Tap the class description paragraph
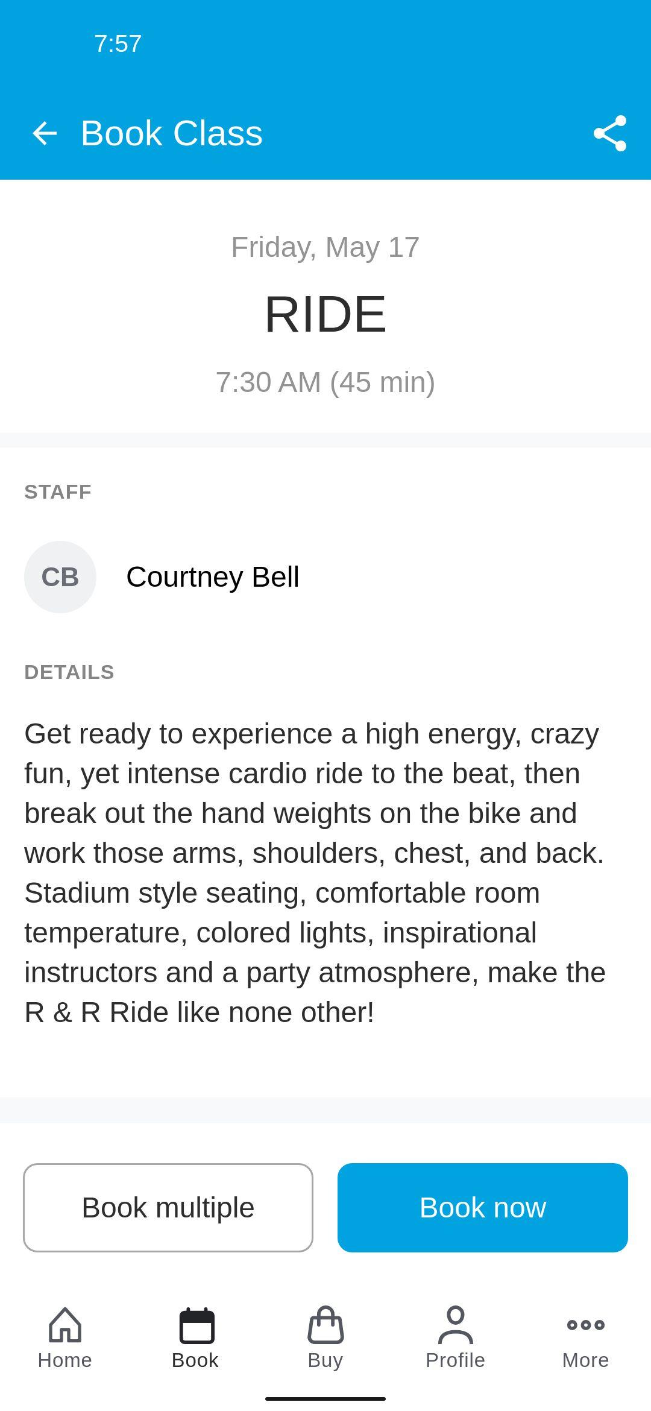The image size is (651, 1411). click(x=313, y=873)
